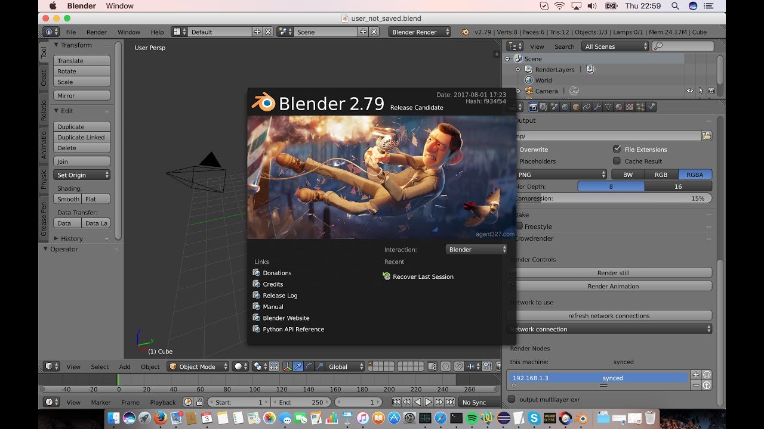Open the Mesh Data triangle tab
Screen dimensions: 764x429
(x=608, y=107)
